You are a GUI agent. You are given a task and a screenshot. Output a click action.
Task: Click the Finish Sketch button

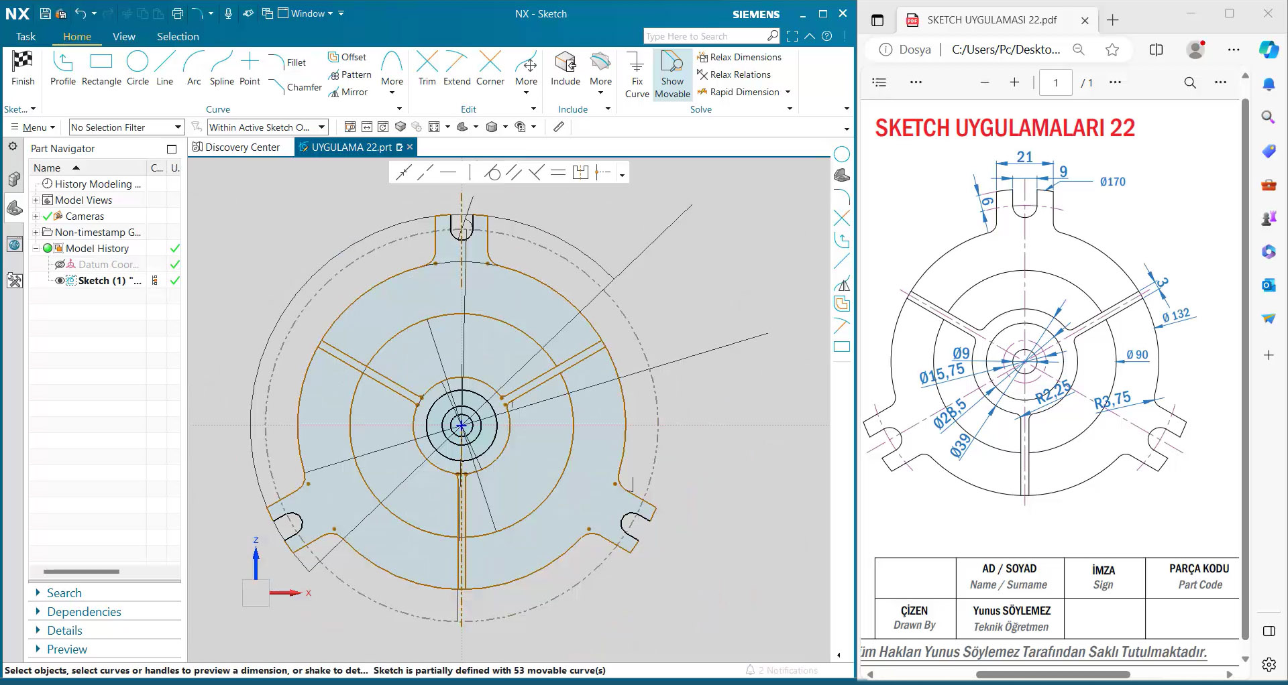(23, 67)
